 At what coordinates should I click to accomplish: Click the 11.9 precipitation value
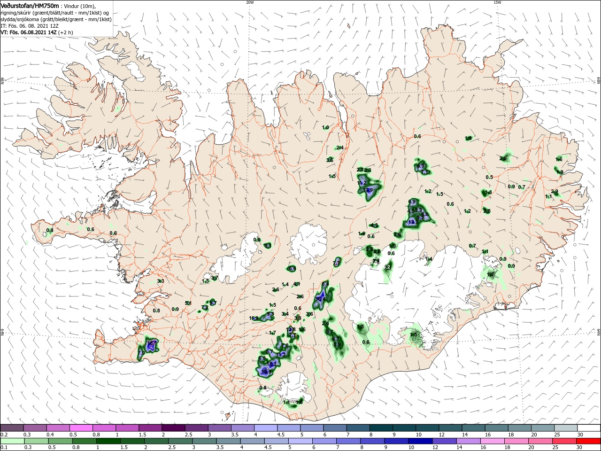click(254, 319)
